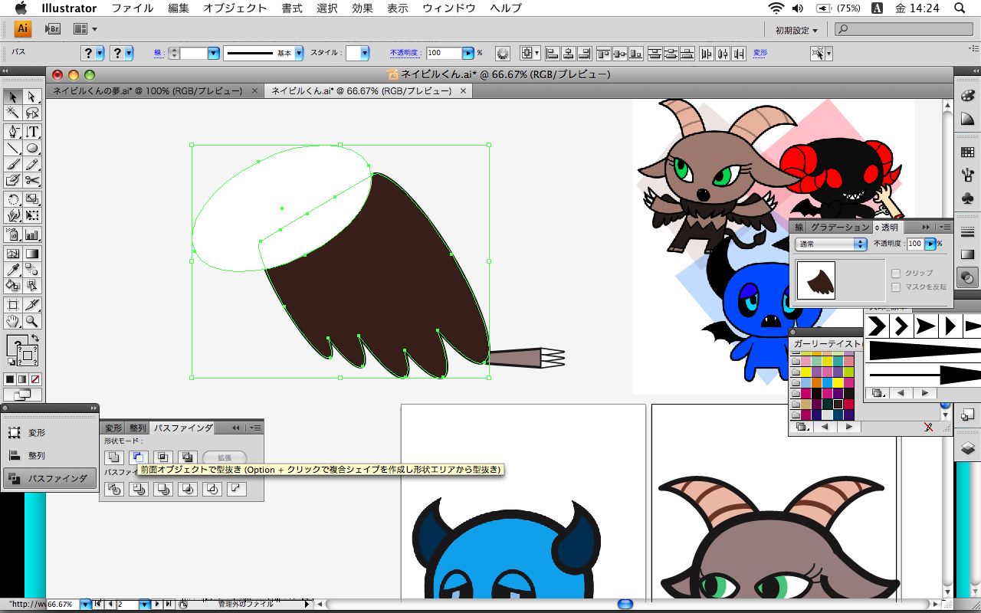981x613 pixels.
Task: Click the wing thumbnail in transparency panel
Action: 816,280
